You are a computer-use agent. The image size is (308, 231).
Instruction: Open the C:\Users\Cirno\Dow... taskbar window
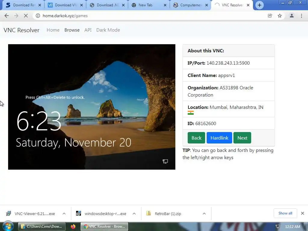pos(42,226)
